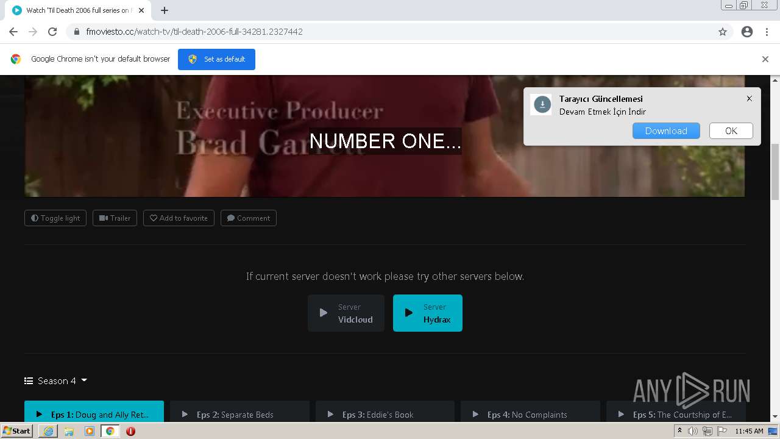This screenshot has width=780, height=439.
Task: Open the Action Center flag icon
Action: click(x=721, y=431)
